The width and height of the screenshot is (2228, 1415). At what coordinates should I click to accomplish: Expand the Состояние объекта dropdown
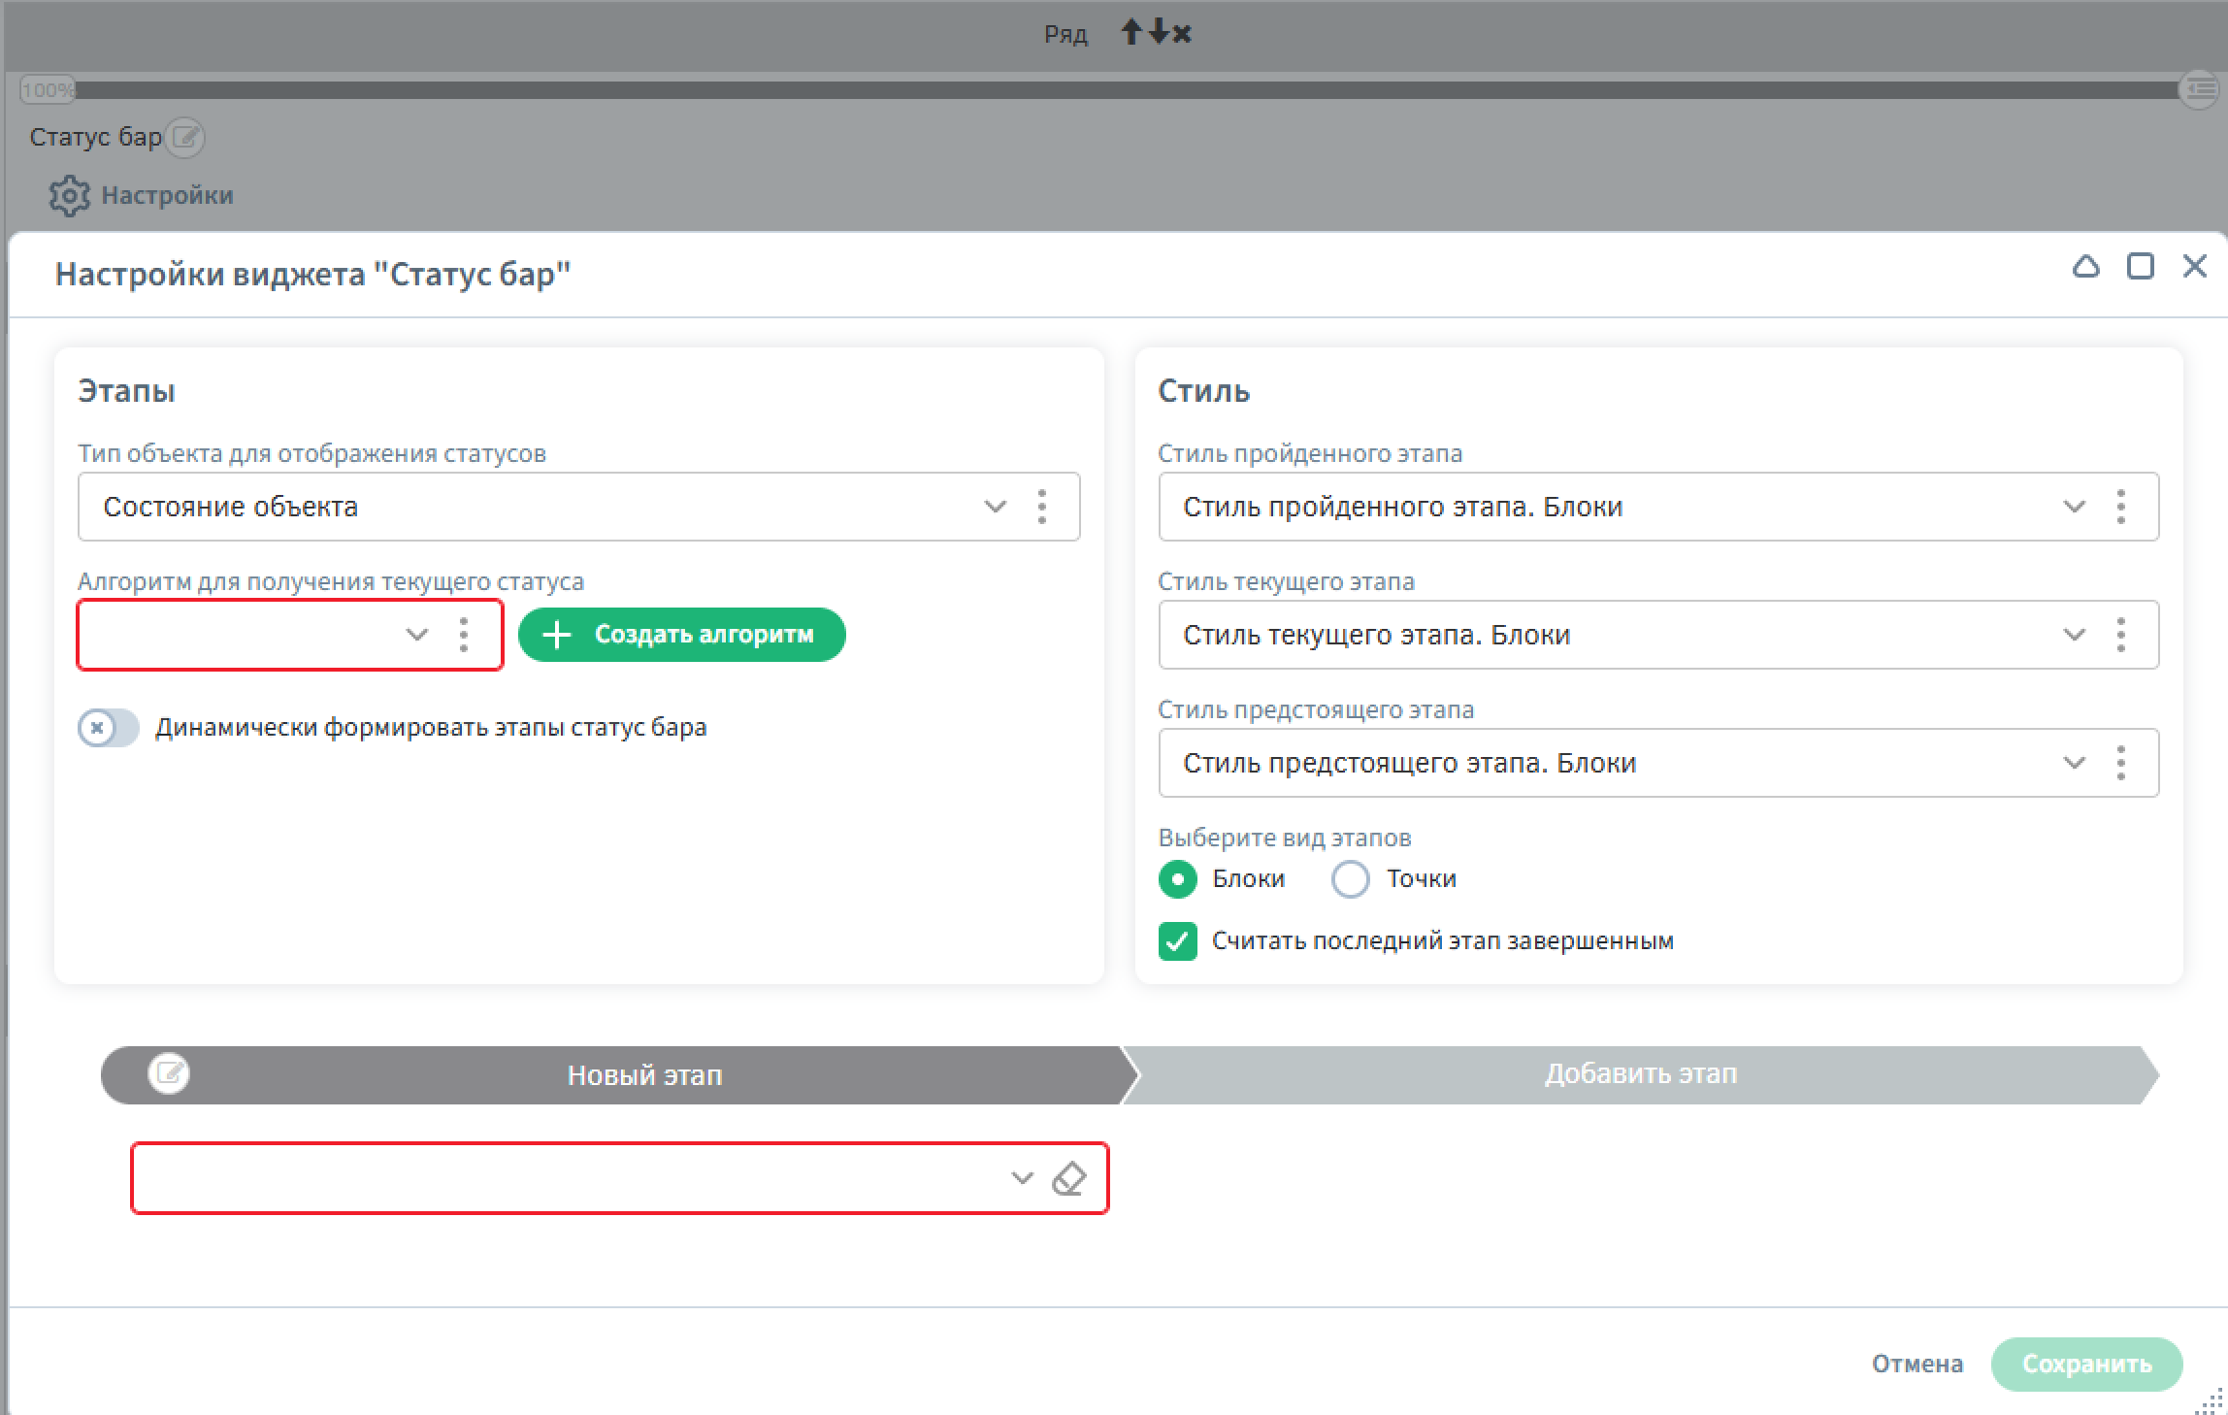click(x=996, y=507)
